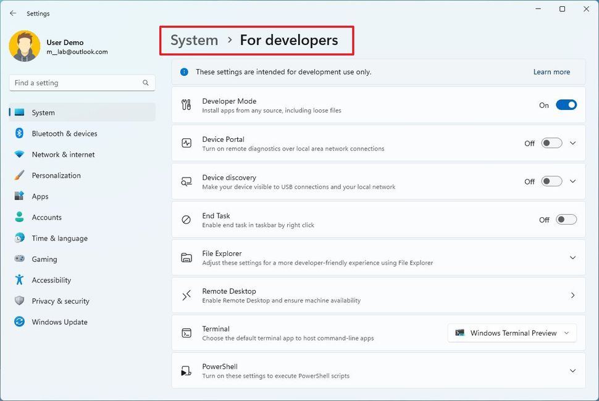This screenshot has width=599, height=401.
Task: Open the Windows Terminal Preview dropdown
Action: click(x=513, y=333)
